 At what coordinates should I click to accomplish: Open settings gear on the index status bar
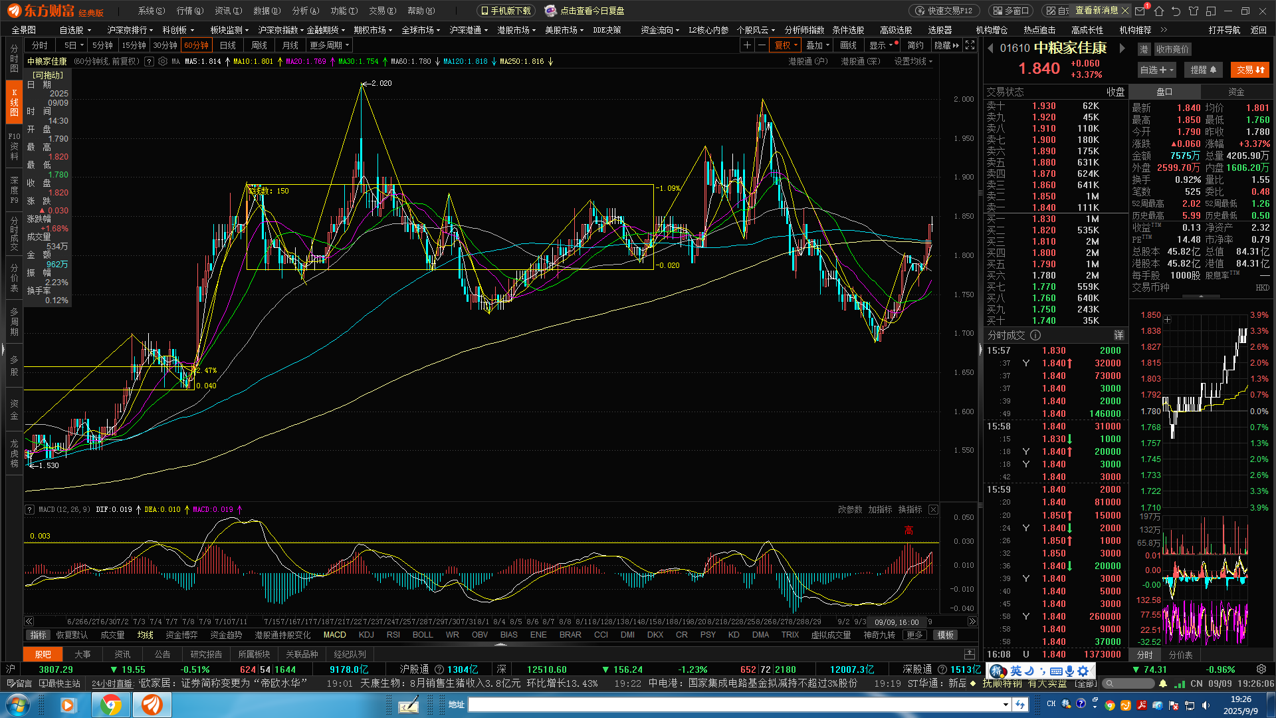[x=1261, y=669]
